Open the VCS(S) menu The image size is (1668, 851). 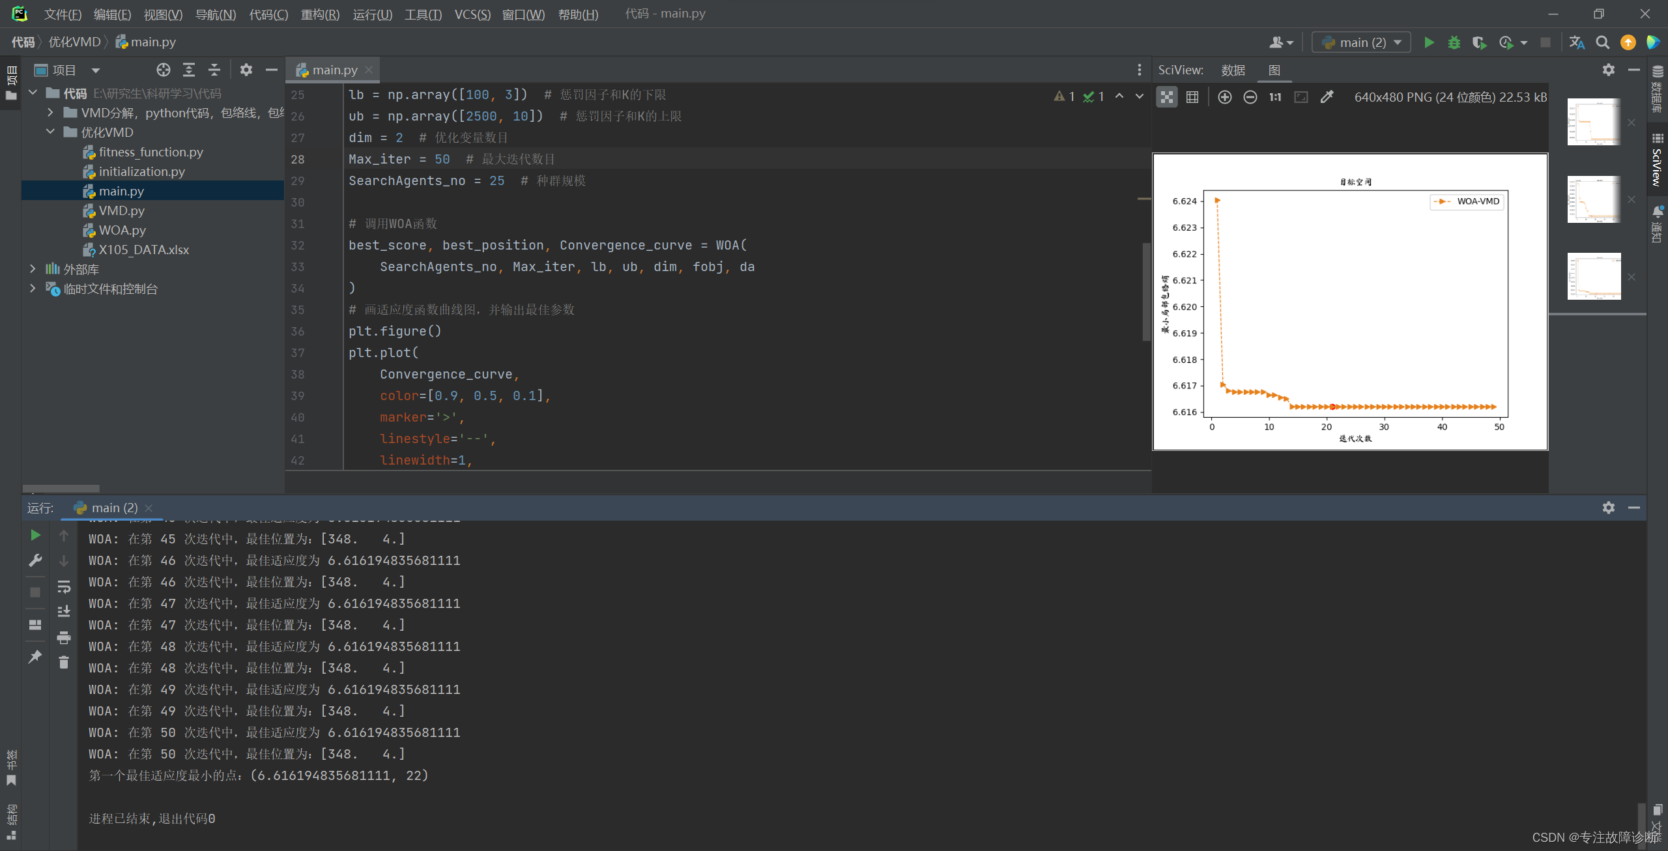[x=472, y=14]
